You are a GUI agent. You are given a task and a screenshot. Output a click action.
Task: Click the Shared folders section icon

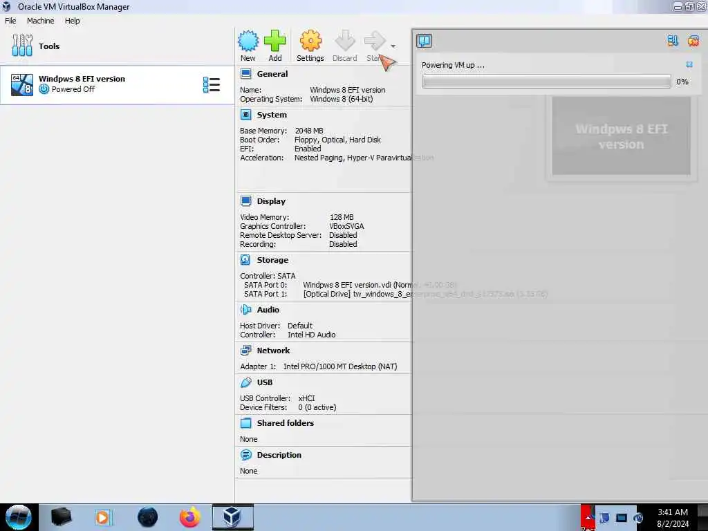point(245,422)
